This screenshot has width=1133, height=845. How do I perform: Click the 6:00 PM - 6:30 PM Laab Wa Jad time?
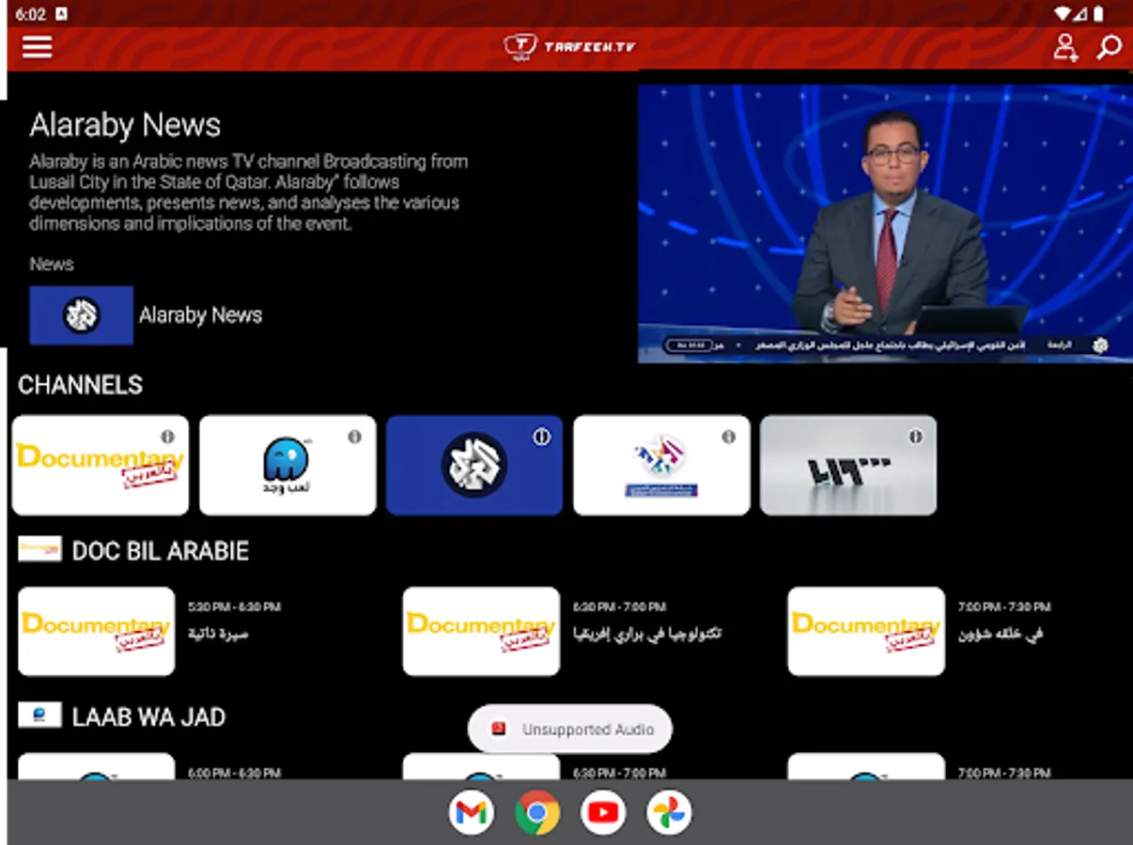(234, 773)
